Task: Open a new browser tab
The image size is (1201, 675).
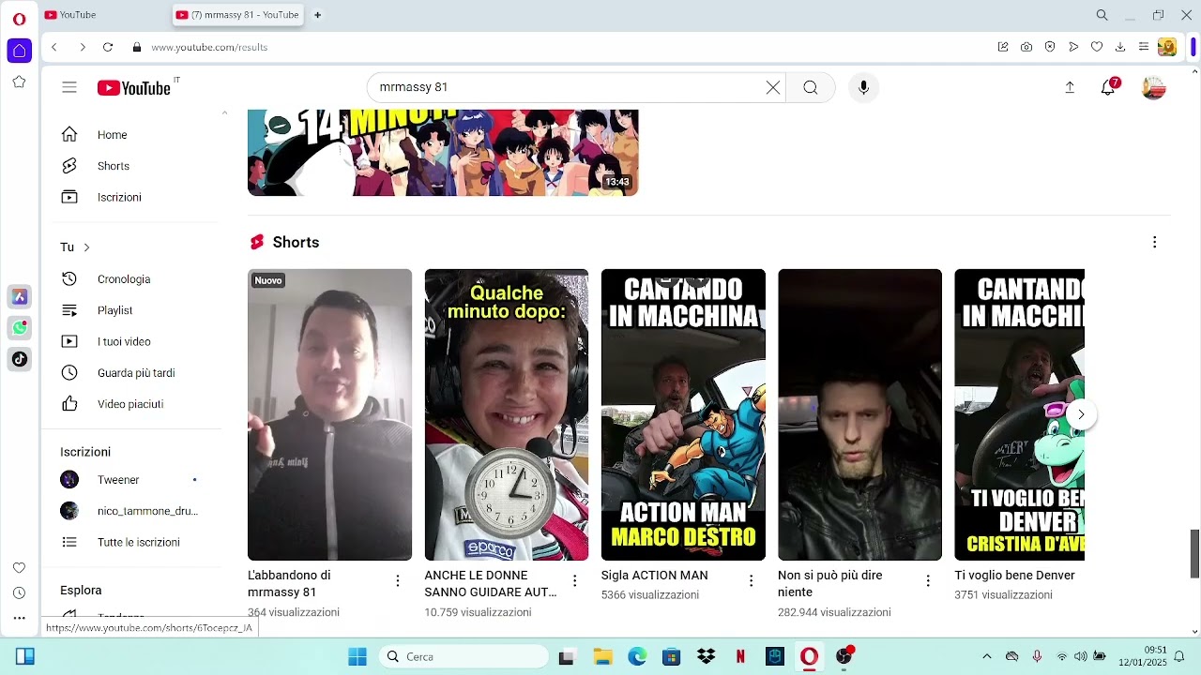Action: coord(317,15)
